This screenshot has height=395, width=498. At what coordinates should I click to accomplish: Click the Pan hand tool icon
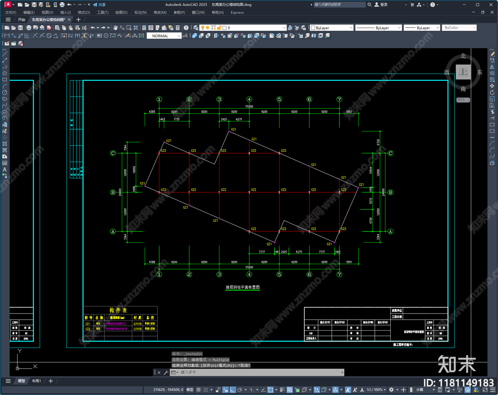115,28
